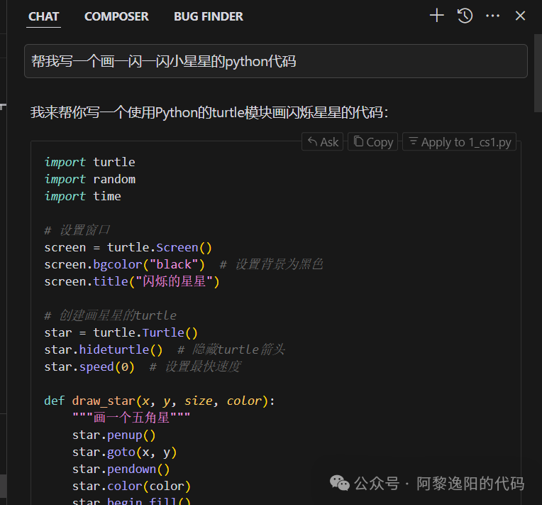Open more actions ellipsis menu

click(x=493, y=16)
